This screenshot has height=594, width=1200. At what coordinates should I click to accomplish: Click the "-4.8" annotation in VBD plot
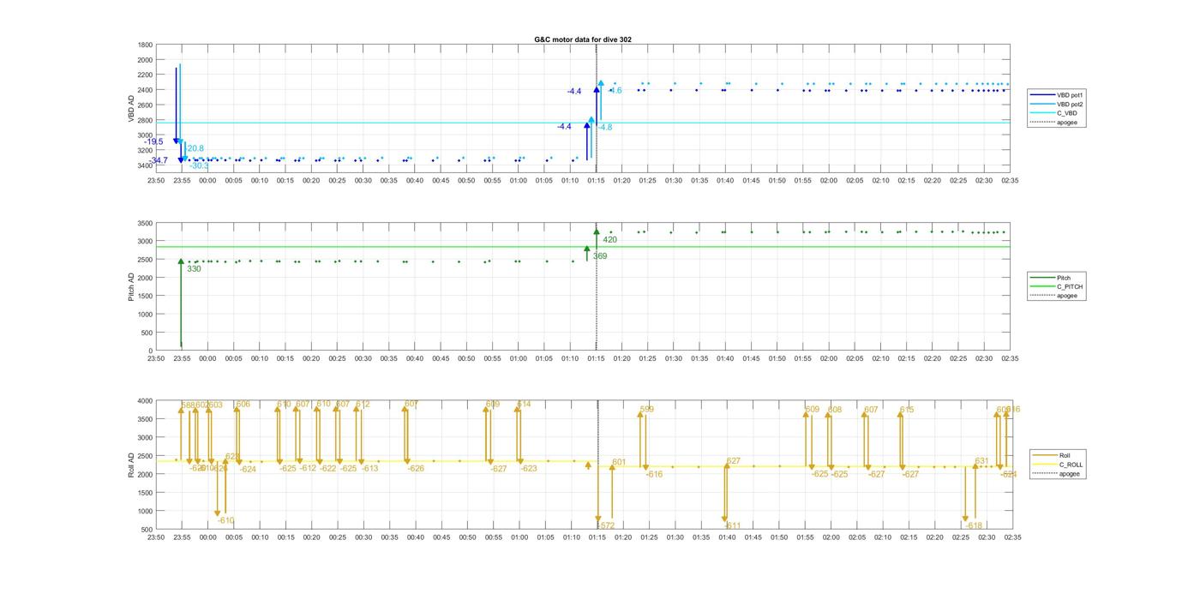pos(604,128)
